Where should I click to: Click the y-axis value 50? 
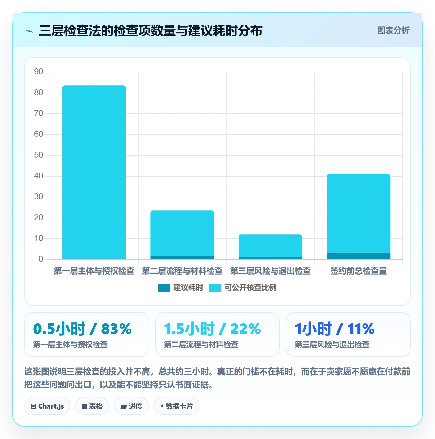[39, 155]
